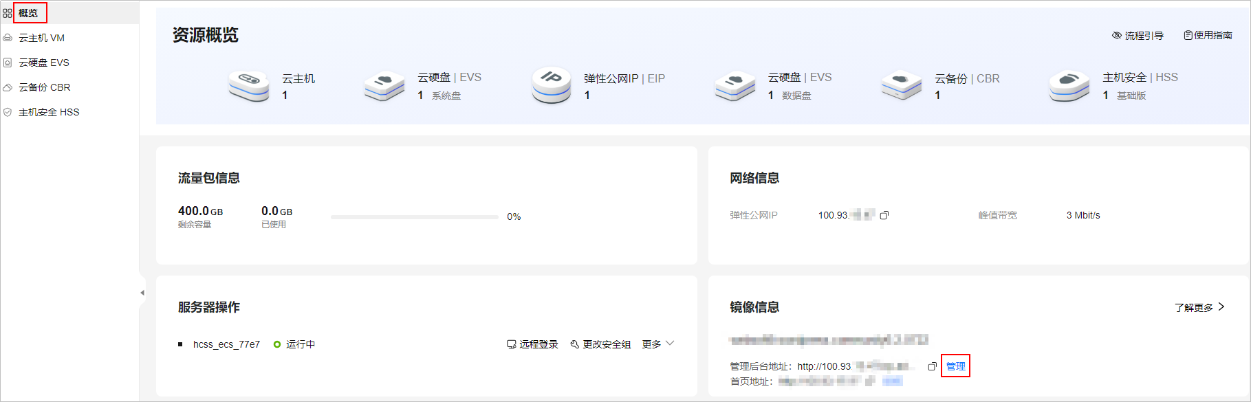This screenshot has height=402, width=1251.
Task: Click the 云备份 CBR illustration
Action: [x=902, y=87]
